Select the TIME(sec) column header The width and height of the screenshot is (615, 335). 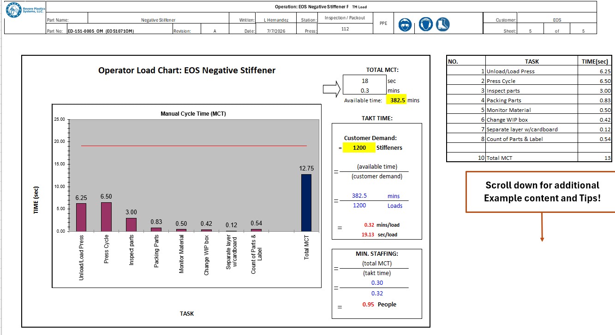pos(595,61)
